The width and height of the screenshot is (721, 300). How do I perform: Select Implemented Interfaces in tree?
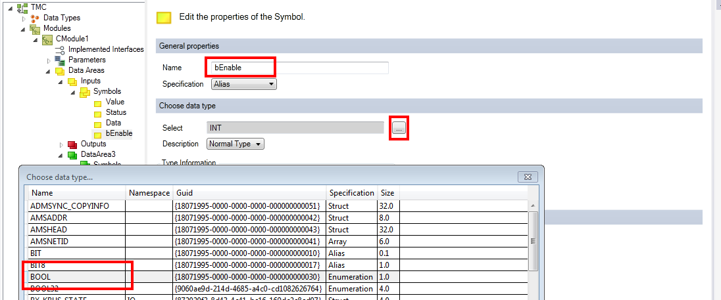(106, 49)
